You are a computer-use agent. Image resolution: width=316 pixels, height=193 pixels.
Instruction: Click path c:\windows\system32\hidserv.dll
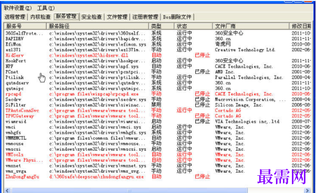click(89, 55)
